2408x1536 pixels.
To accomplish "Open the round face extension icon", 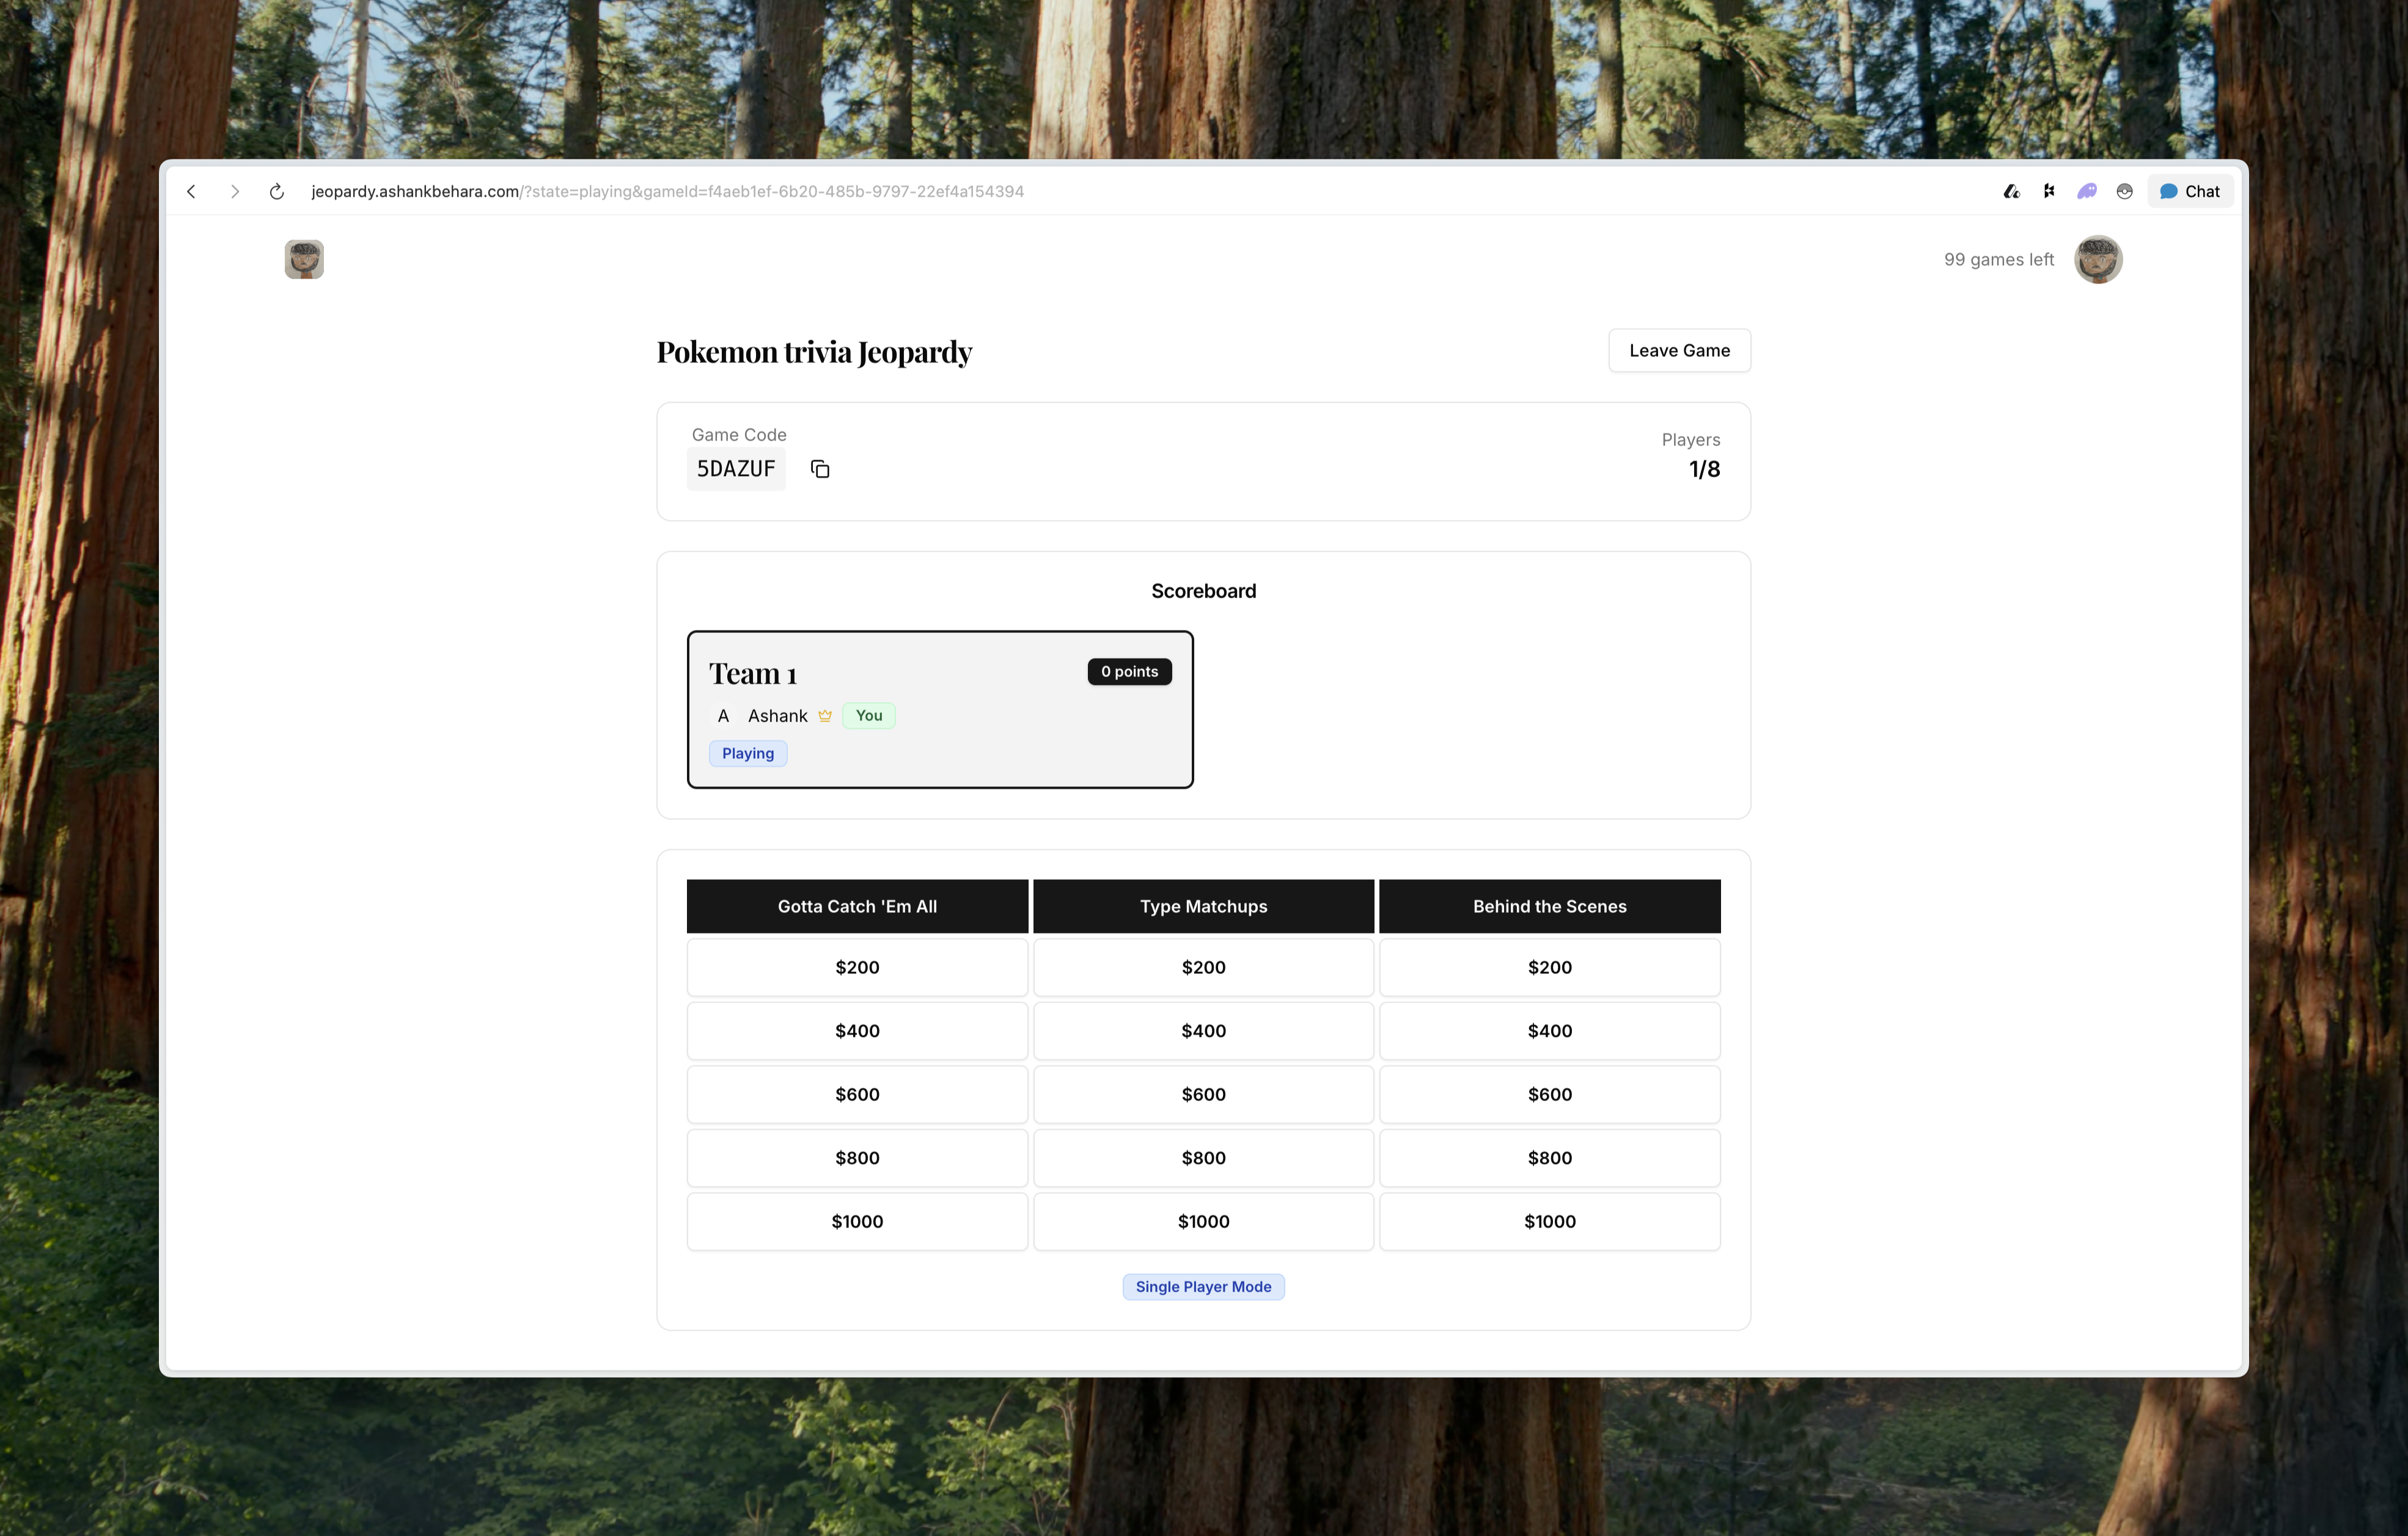I will [2124, 191].
